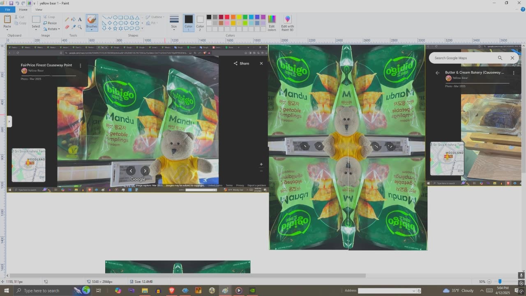Click the Undo arrow in quick access toolbar
This screenshot has width=526, height=296.
tap(17, 3)
